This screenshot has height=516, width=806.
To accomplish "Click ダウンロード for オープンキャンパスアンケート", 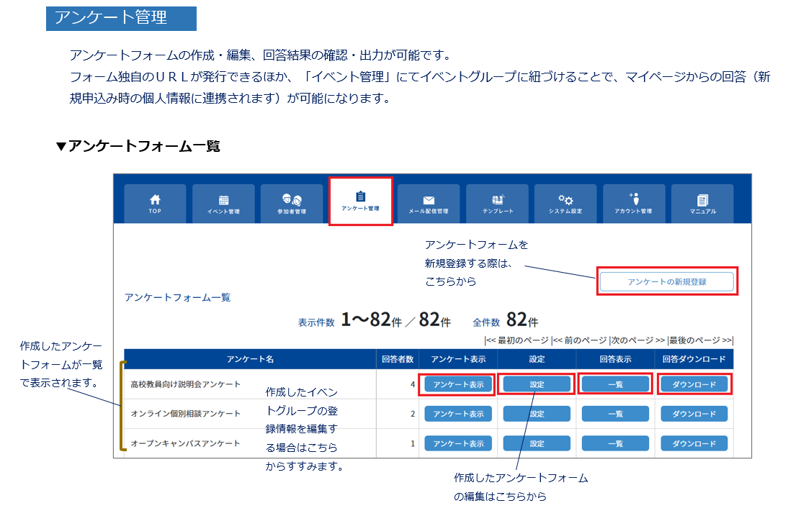I will click(694, 443).
